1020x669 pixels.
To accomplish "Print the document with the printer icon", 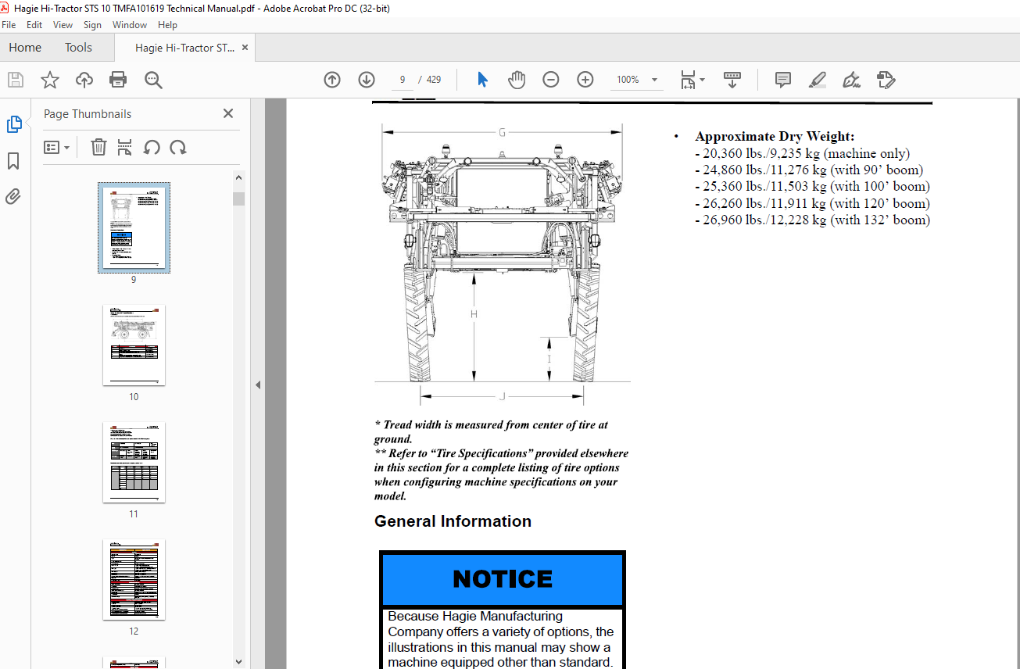I will tap(118, 80).
